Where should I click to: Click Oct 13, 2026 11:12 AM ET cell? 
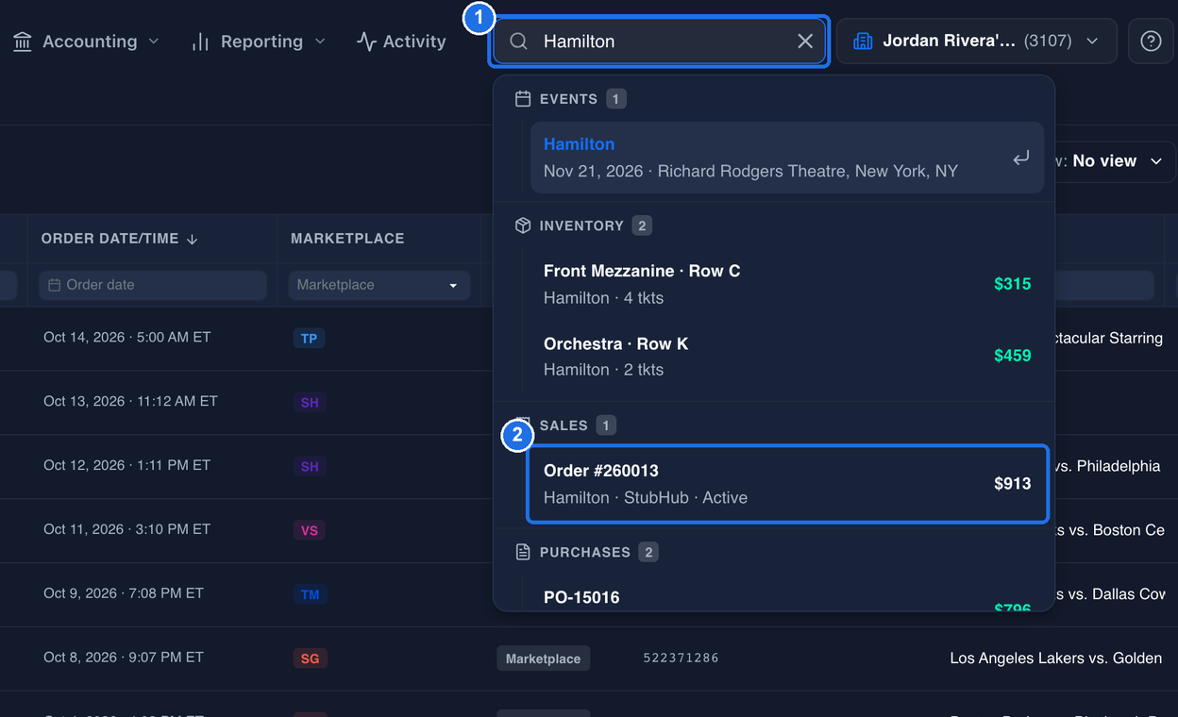(x=130, y=401)
